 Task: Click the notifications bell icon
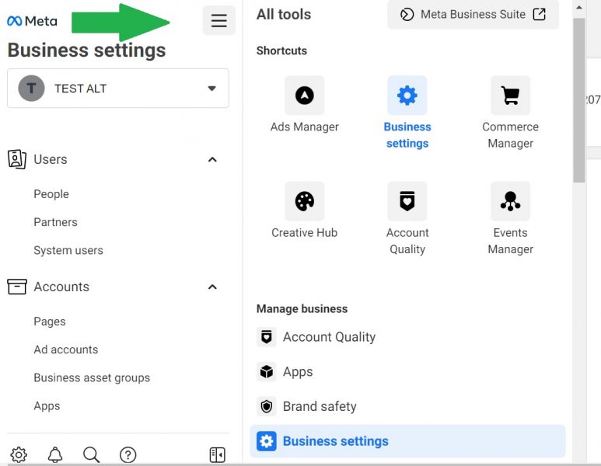coord(55,455)
